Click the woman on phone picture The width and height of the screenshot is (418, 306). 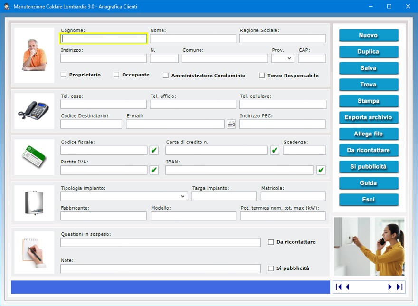[369, 246]
